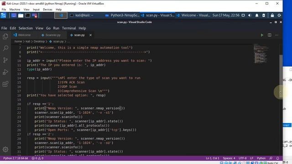This screenshot has height=164, width=292.
Task: Open the Source Control view
Action: tap(5, 60)
